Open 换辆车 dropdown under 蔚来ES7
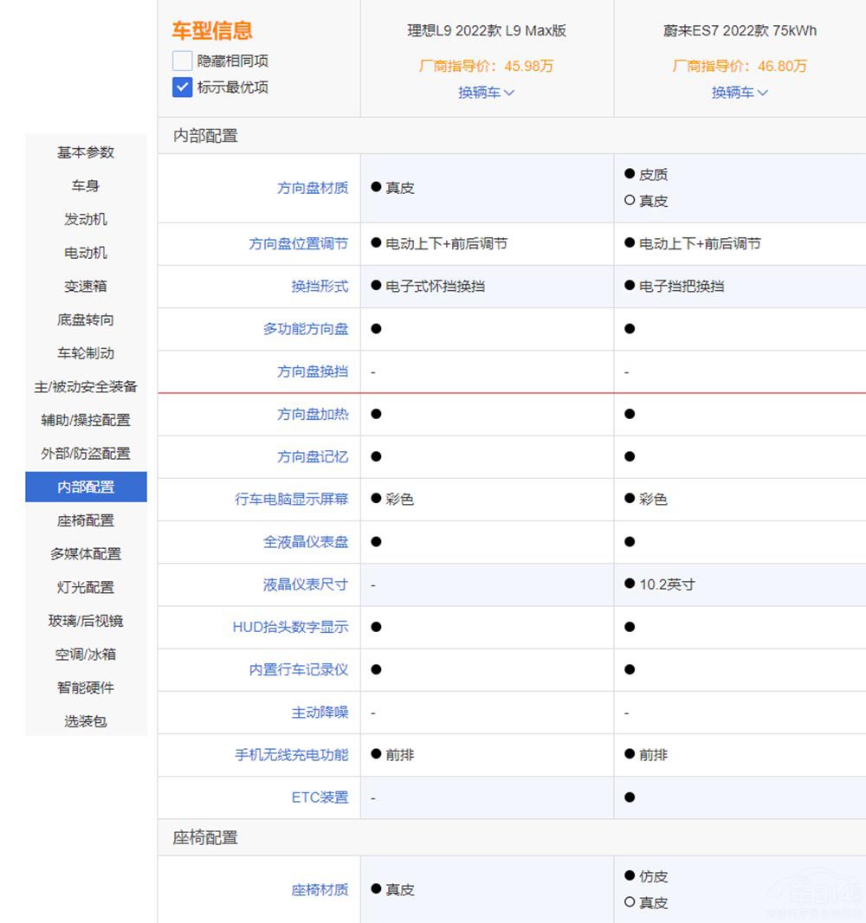 pos(740,93)
